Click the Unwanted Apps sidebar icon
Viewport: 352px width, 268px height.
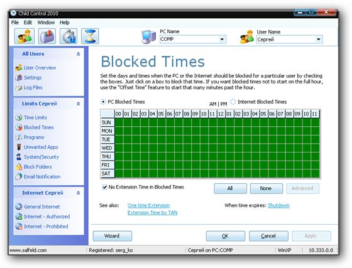click(19, 147)
